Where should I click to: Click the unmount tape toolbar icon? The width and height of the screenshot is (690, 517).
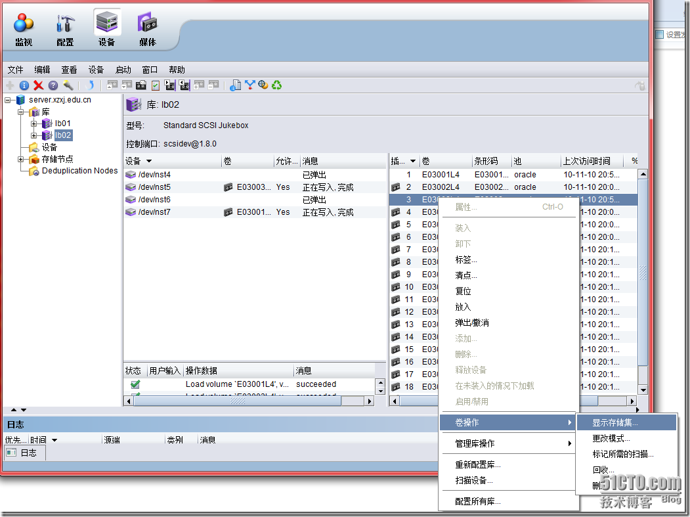(x=127, y=85)
